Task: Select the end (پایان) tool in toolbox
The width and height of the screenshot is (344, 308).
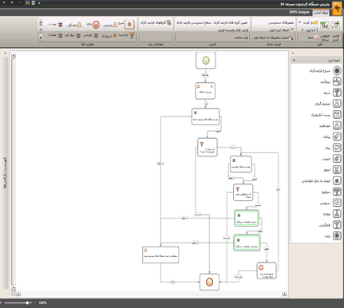Action: [x=337, y=235]
